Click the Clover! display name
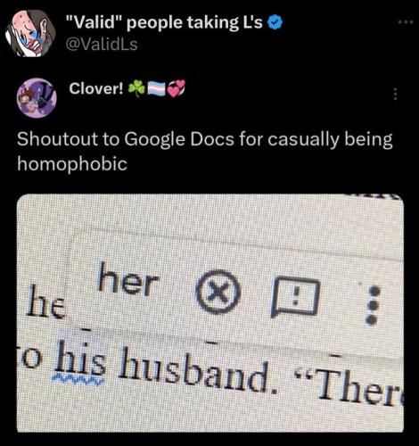Viewport: 419px width, 446px height. [x=96, y=88]
